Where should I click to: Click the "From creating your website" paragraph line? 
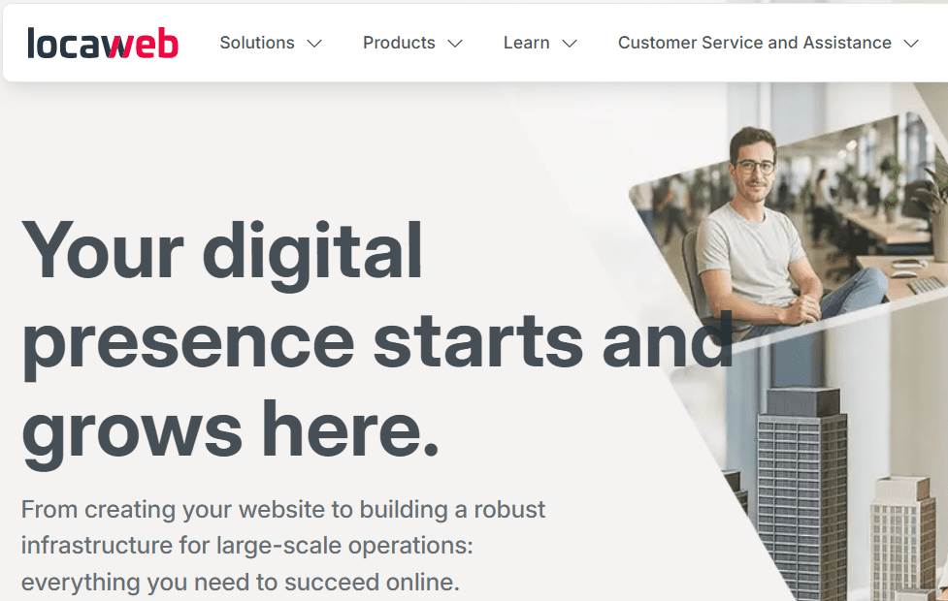[x=283, y=509]
